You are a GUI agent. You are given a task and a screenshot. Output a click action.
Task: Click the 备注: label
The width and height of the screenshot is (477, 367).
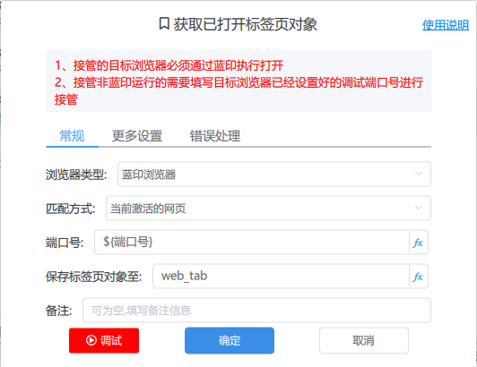pos(59,311)
